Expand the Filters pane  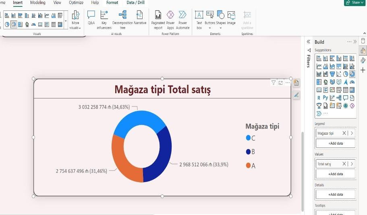coord(309,42)
